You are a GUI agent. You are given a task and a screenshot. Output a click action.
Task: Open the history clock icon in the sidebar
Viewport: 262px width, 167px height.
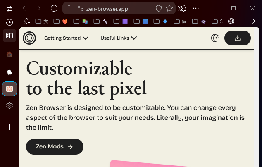[x=10, y=22]
